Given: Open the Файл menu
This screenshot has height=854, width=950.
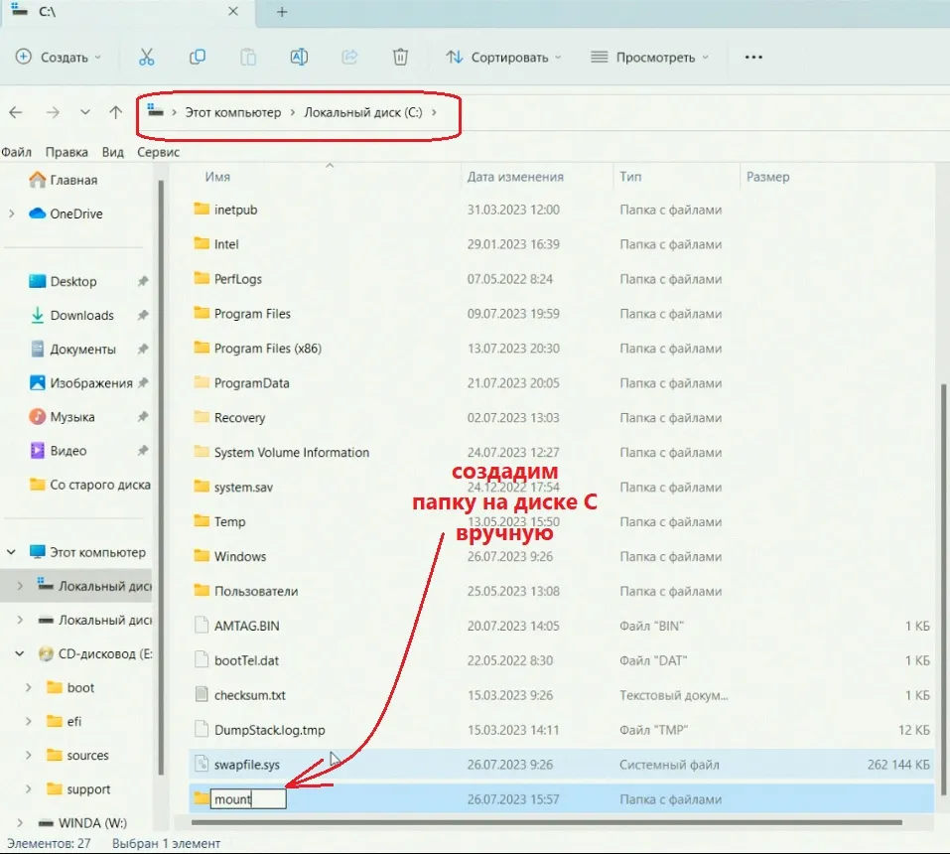Looking at the screenshot, I should coord(16,152).
